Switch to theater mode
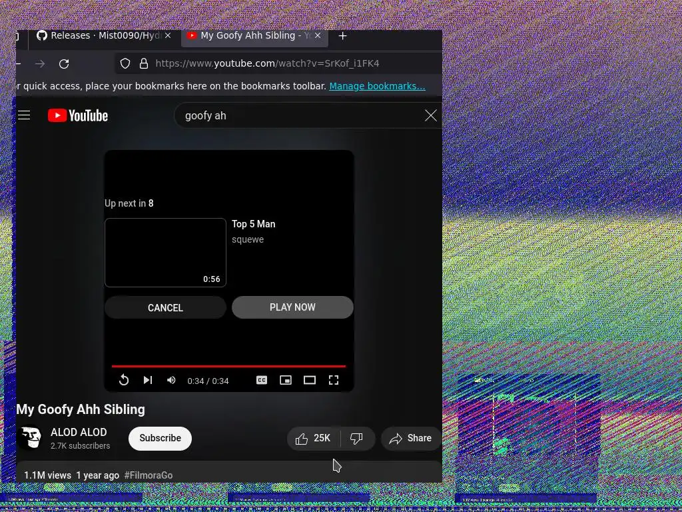This screenshot has width=682, height=512. pyautogui.click(x=310, y=380)
